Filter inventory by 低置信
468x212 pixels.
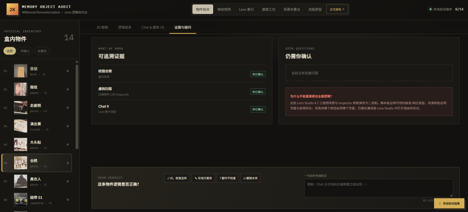coord(42,51)
